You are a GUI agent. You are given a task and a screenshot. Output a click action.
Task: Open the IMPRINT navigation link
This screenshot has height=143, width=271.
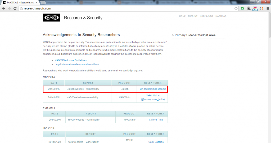[193, 16]
